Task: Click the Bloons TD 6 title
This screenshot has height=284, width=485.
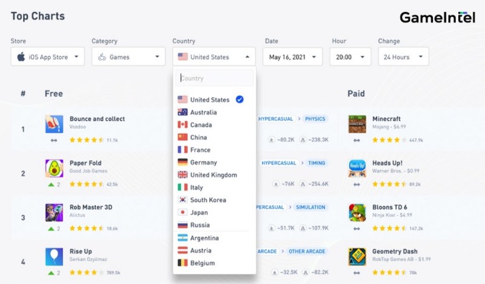Action: pyautogui.click(x=390, y=207)
